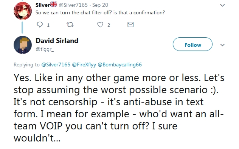
Task: Retweet Silver's chat filter tweet
Action: pyautogui.click(x=70, y=25)
